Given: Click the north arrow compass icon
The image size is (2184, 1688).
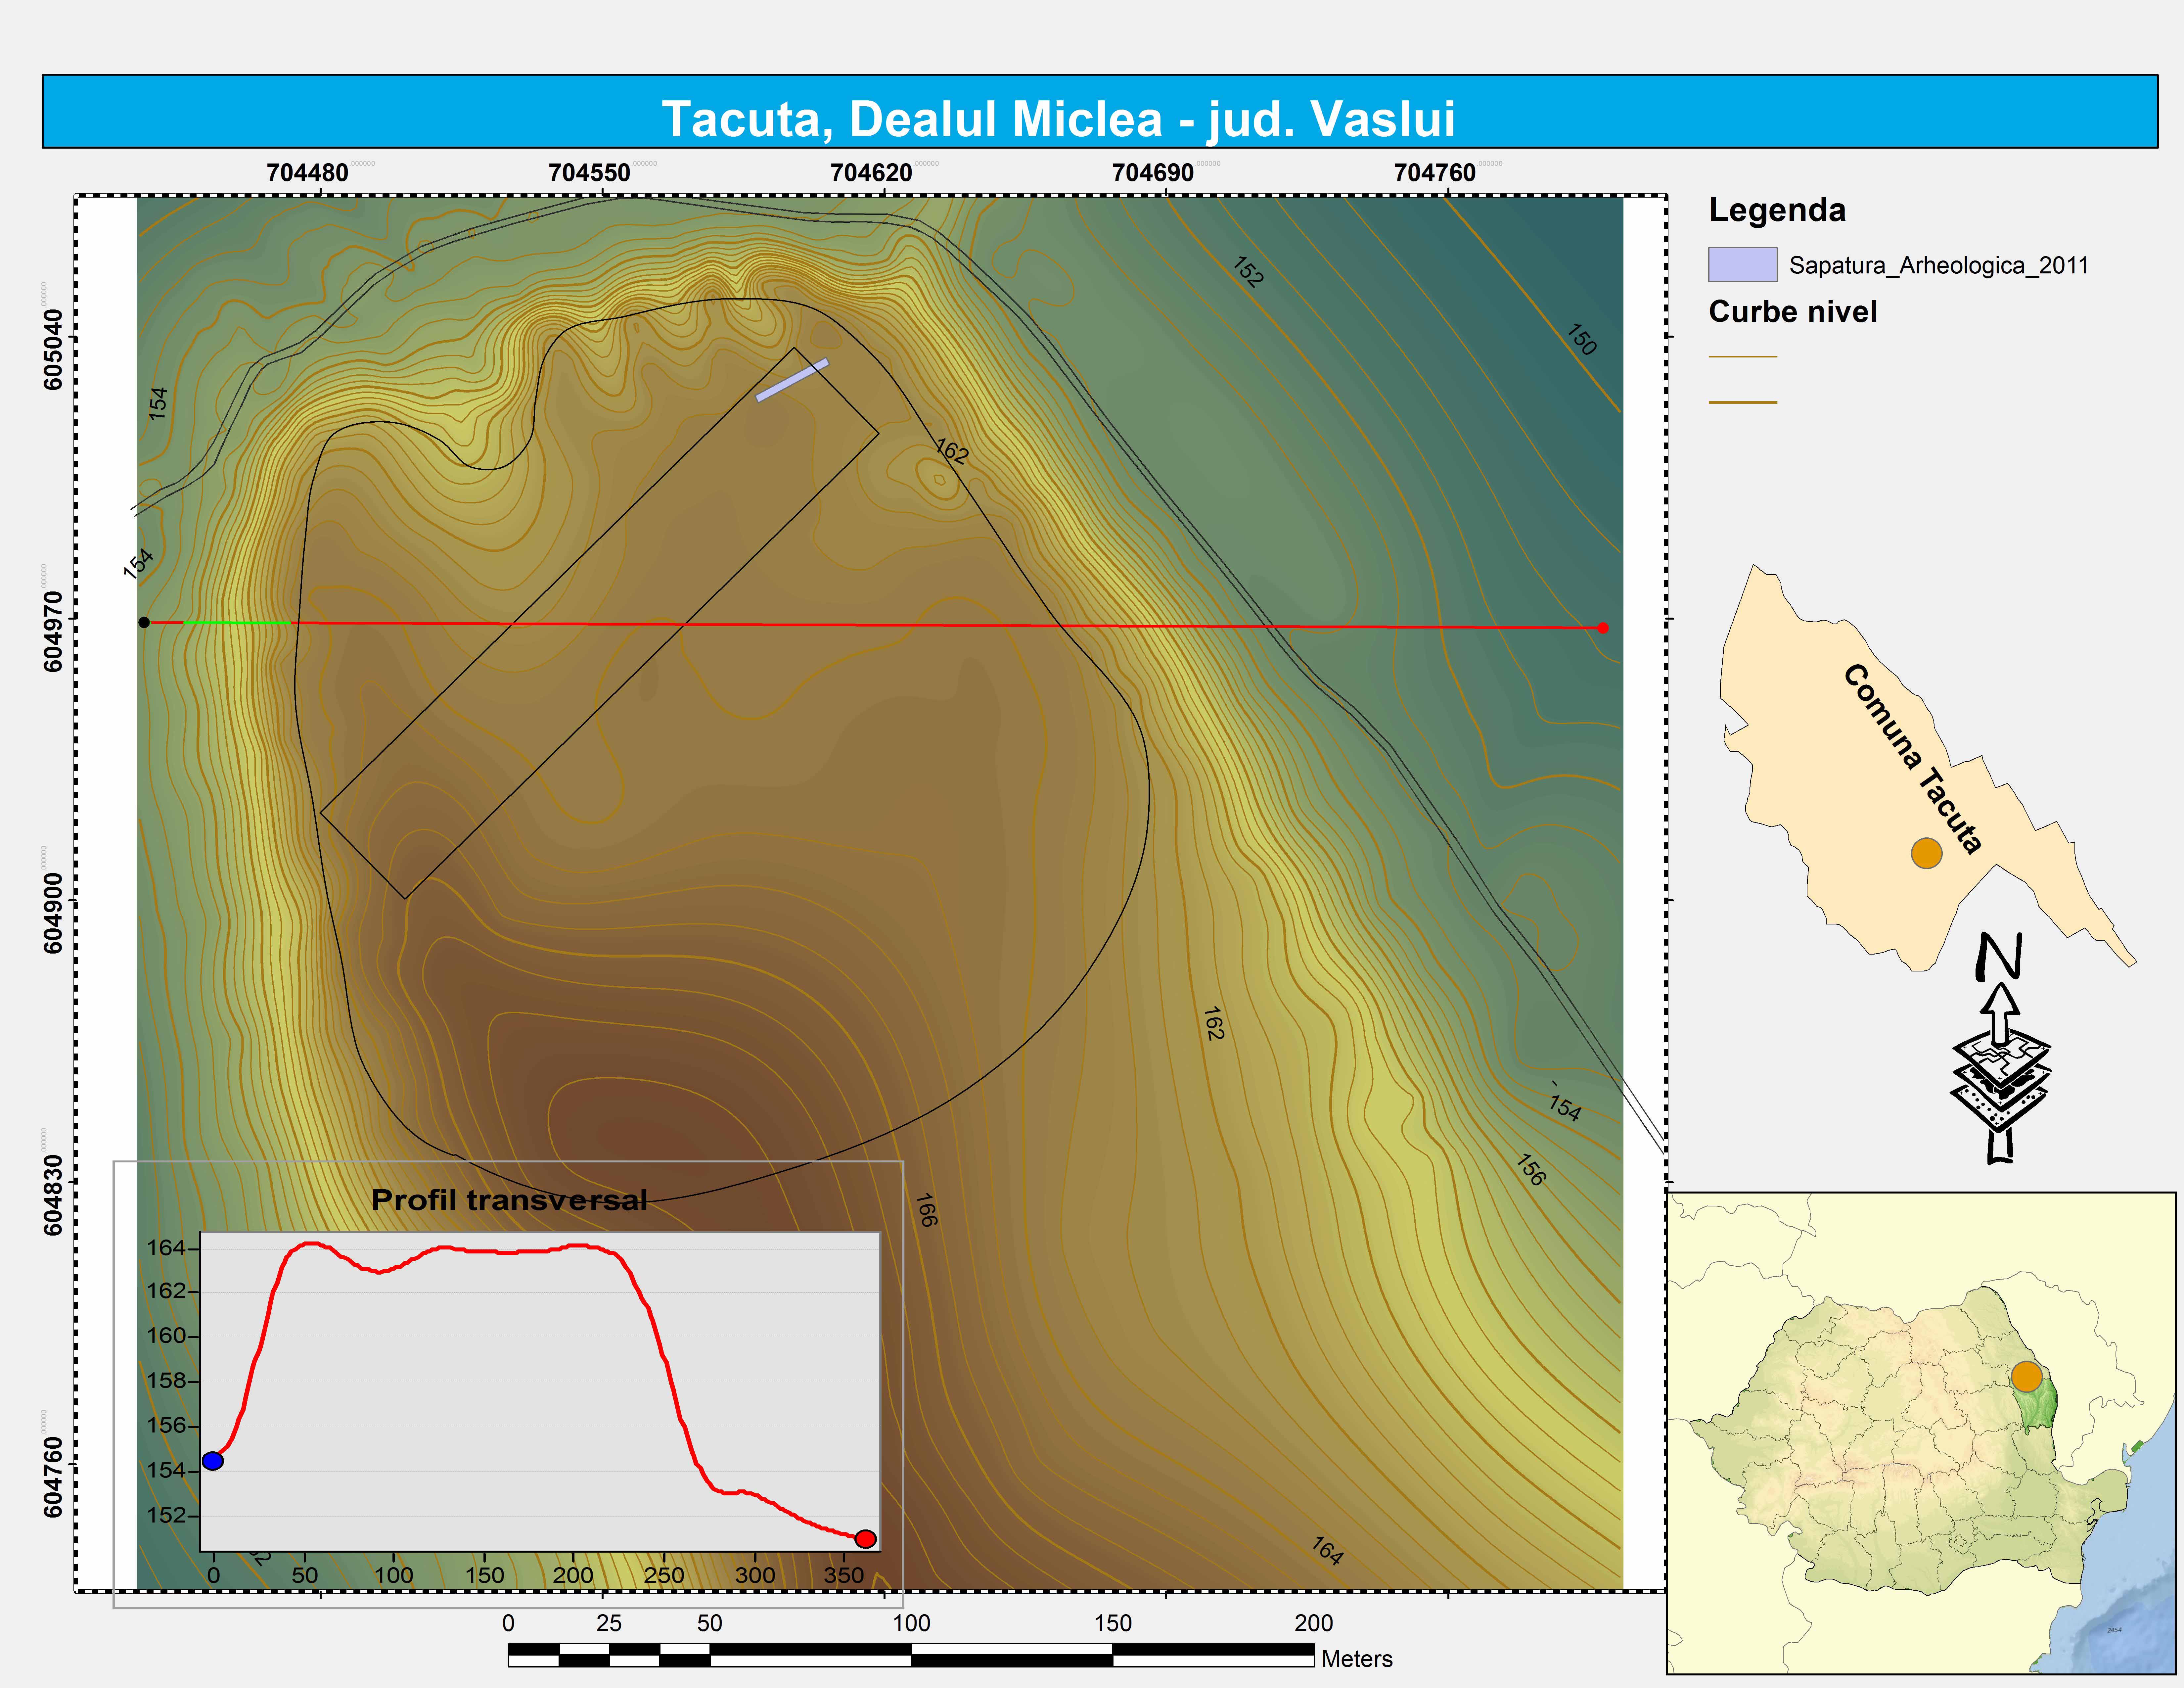Looking at the screenshot, I should [x=2000, y=1050].
